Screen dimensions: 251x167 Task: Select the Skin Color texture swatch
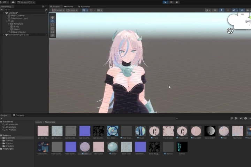(x=99, y=147)
